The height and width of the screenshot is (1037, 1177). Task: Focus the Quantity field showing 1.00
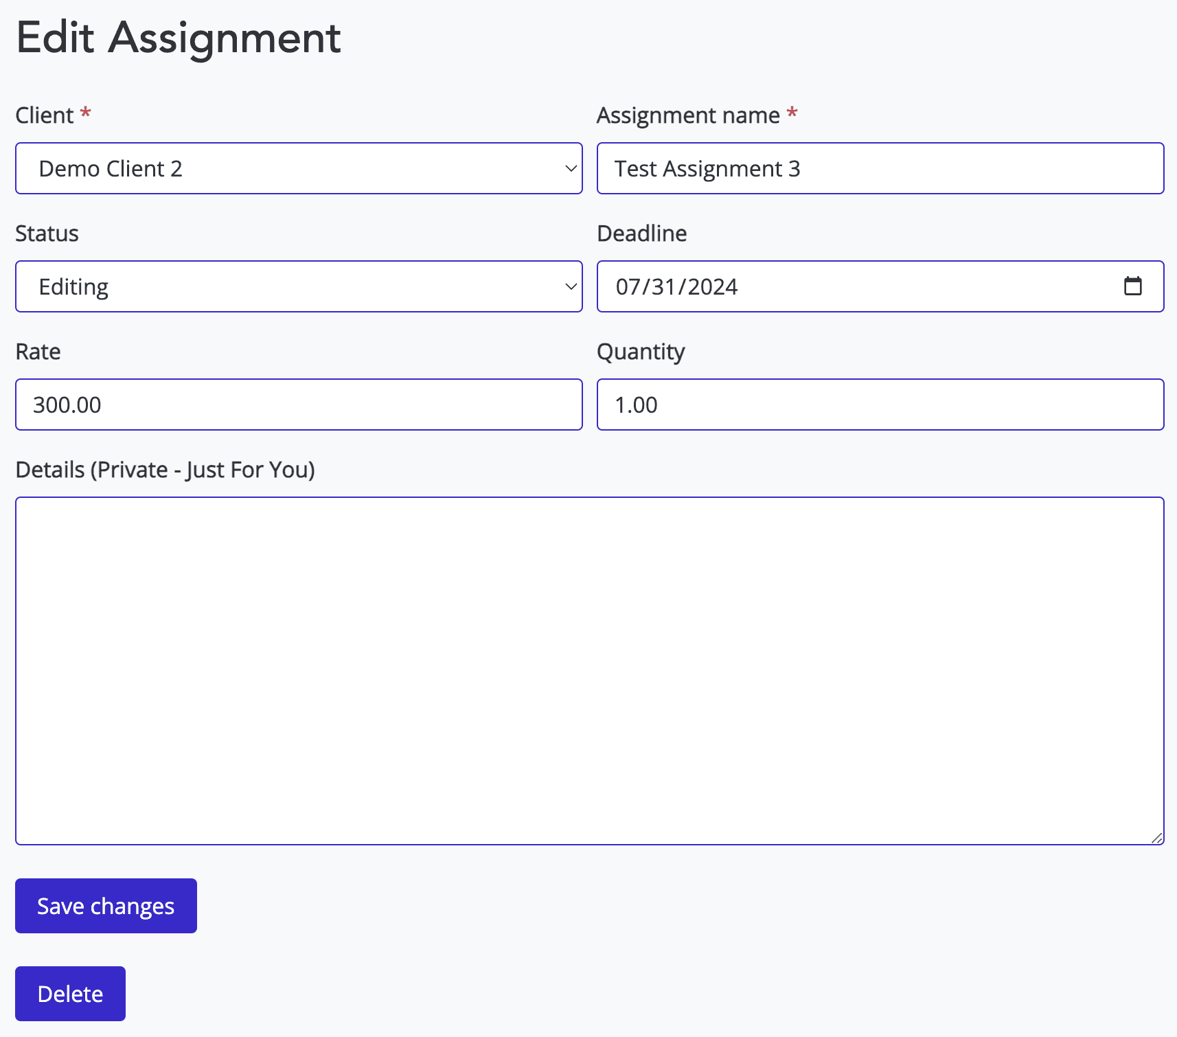pyautogui.click(x=880, y=404)
